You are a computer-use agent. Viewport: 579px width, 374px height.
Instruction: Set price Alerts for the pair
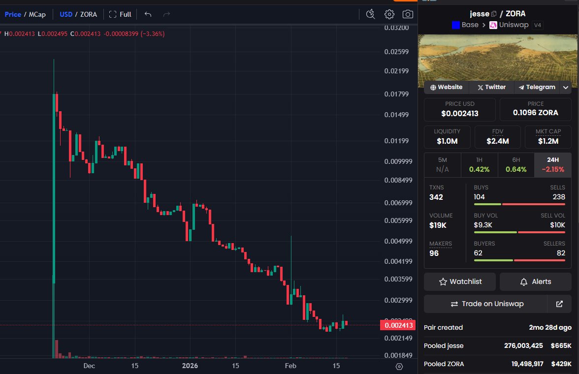click(536, 281)
